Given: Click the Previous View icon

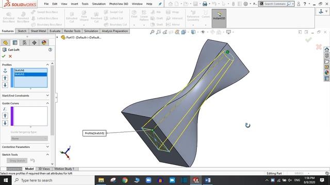Looking at the screenshot, I should (x=164, y=32).
